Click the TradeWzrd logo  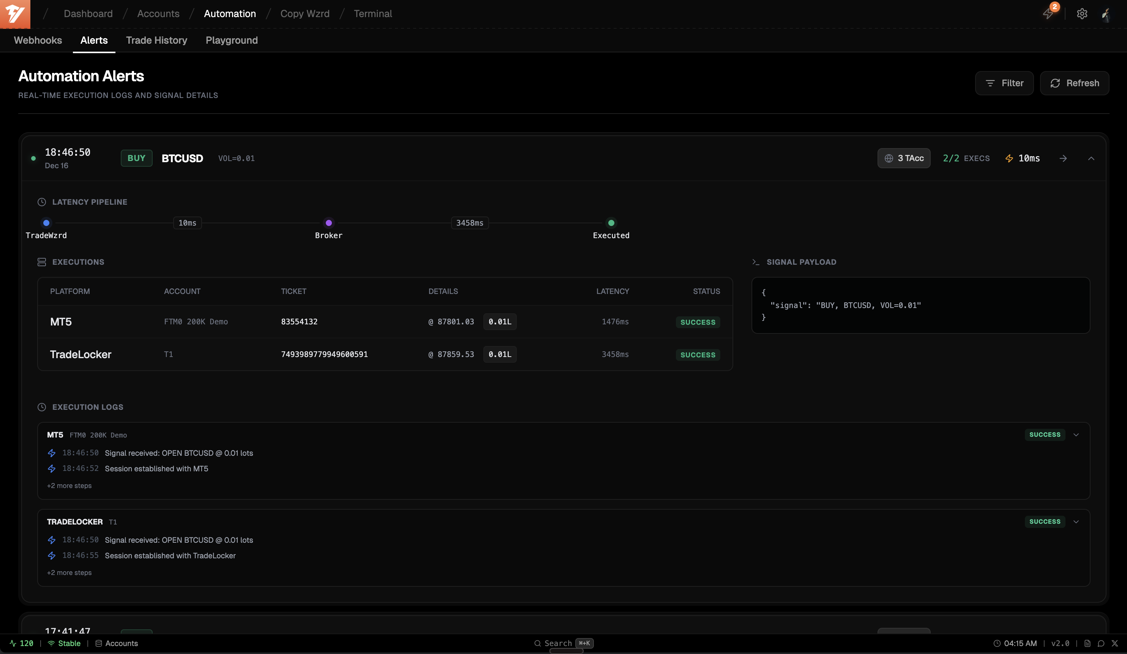(15, 14)
